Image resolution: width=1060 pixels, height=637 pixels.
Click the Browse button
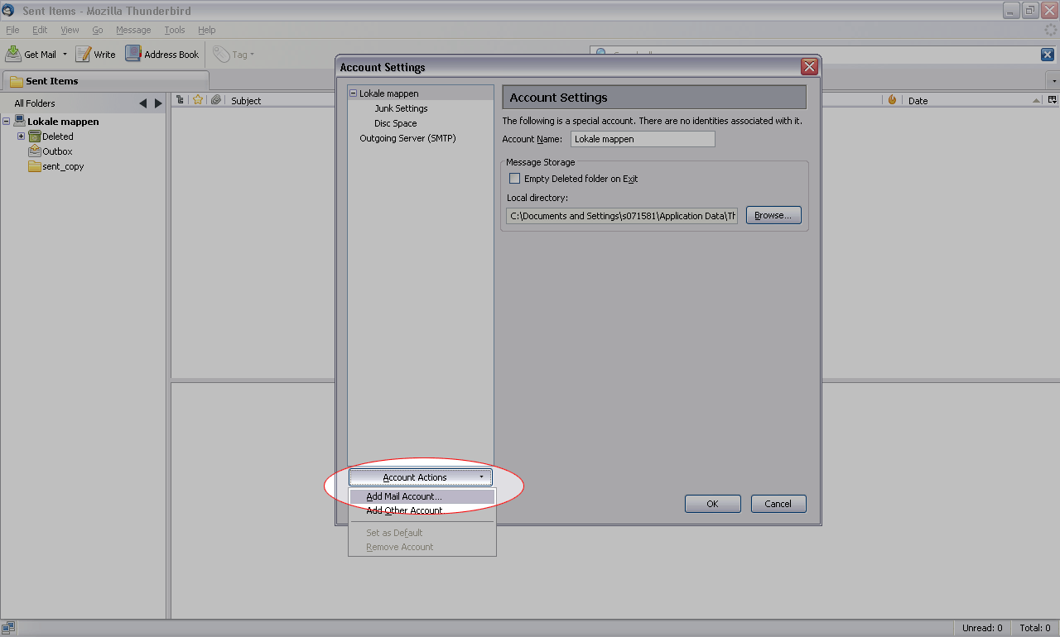coord(773,215)
